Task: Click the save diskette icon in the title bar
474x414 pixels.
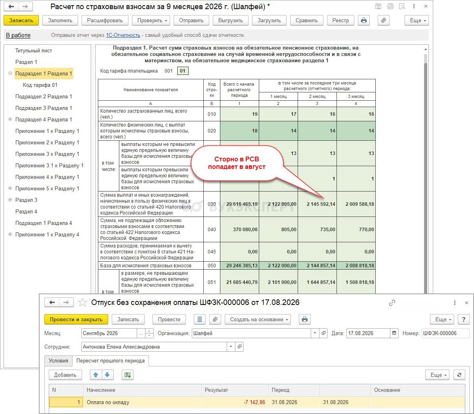Action: pyautogui.click(x=378, y=6)
